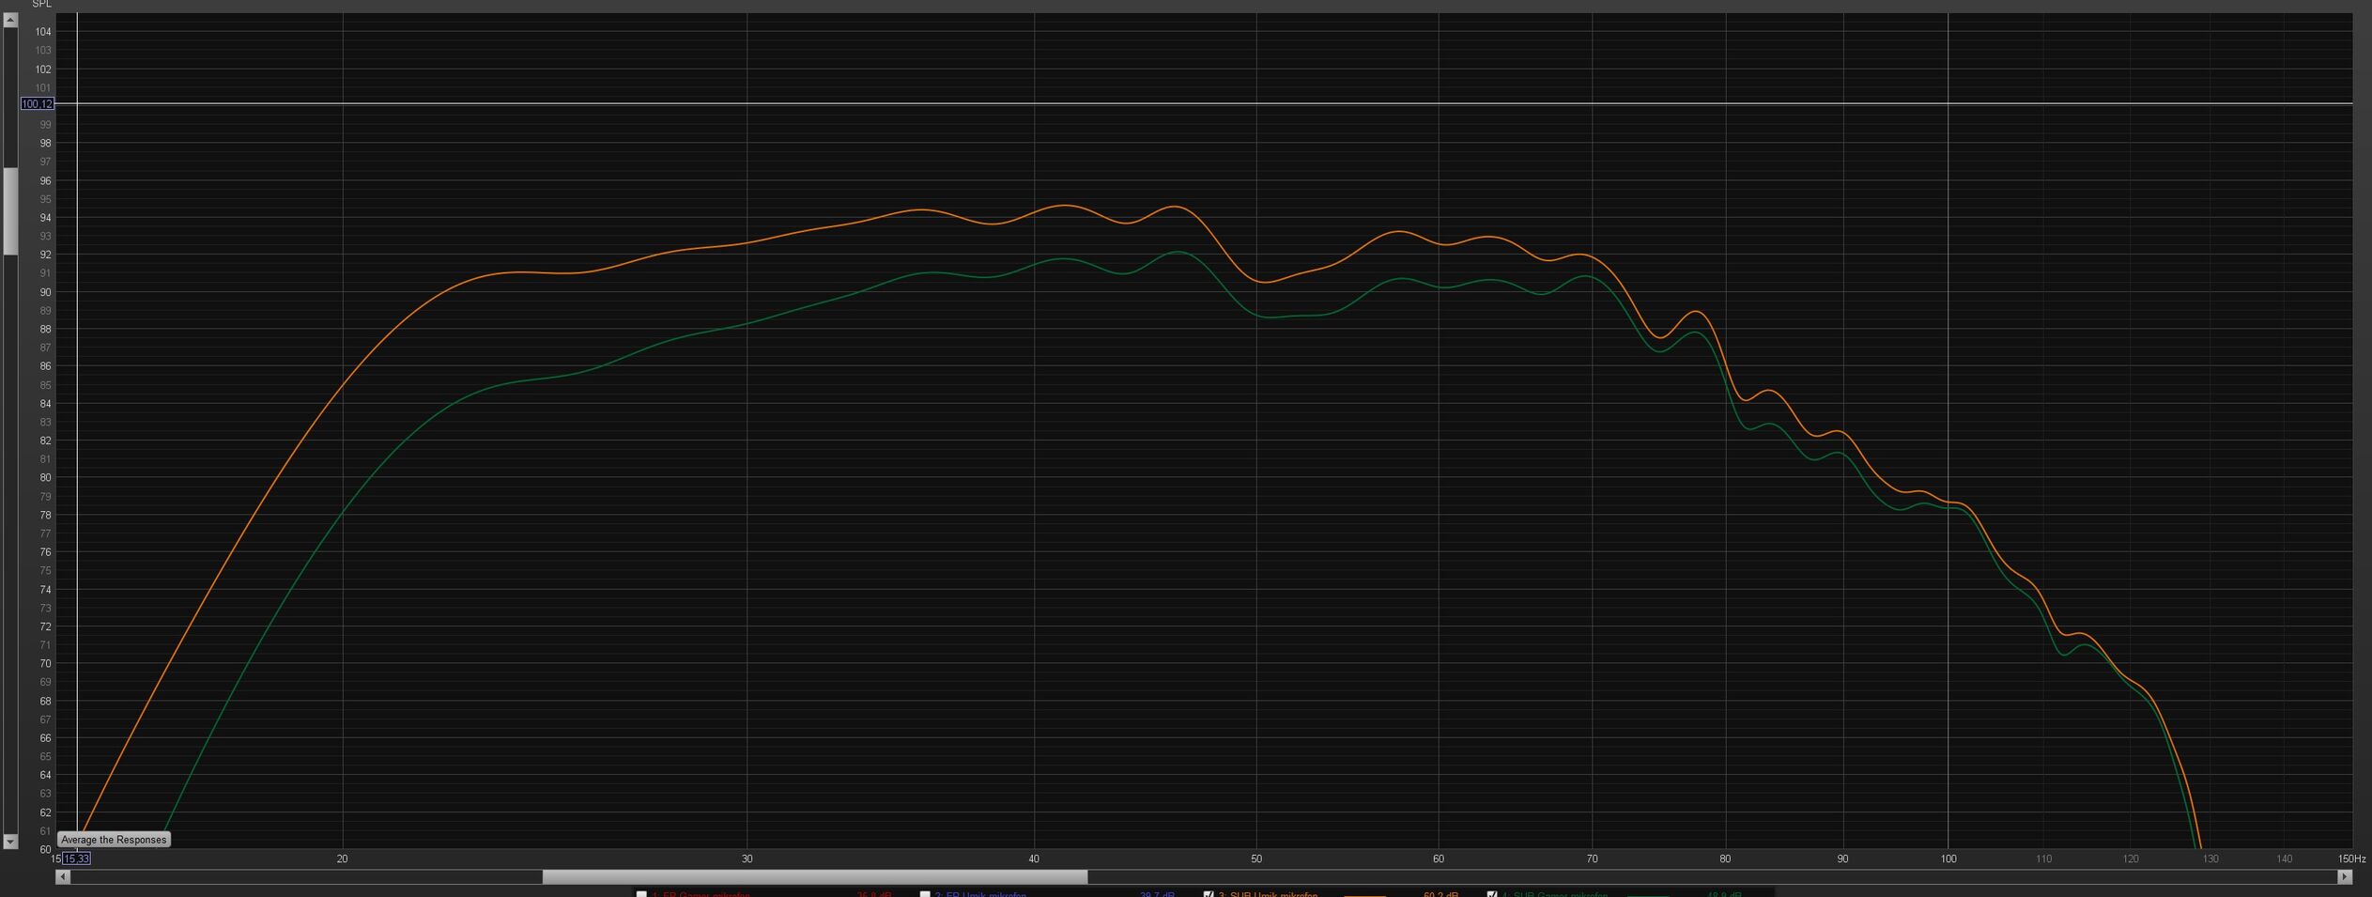Click the 150Hz axis end label

[2351, 858]
